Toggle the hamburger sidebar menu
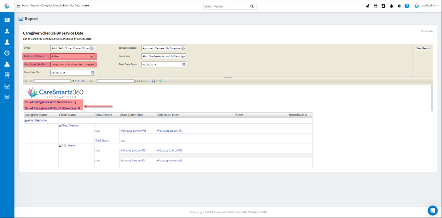Image resolution: width=442 pixels, height=218 pixels. tap(18, 6)
